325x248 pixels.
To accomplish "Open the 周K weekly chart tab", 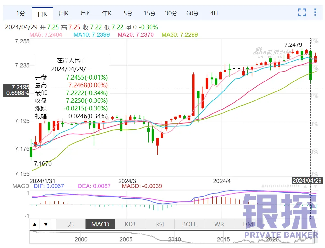I will click(x=64, y=14).
